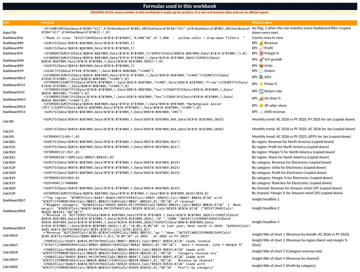Click the cell reference "Calc!AD20"

point(10,267)
